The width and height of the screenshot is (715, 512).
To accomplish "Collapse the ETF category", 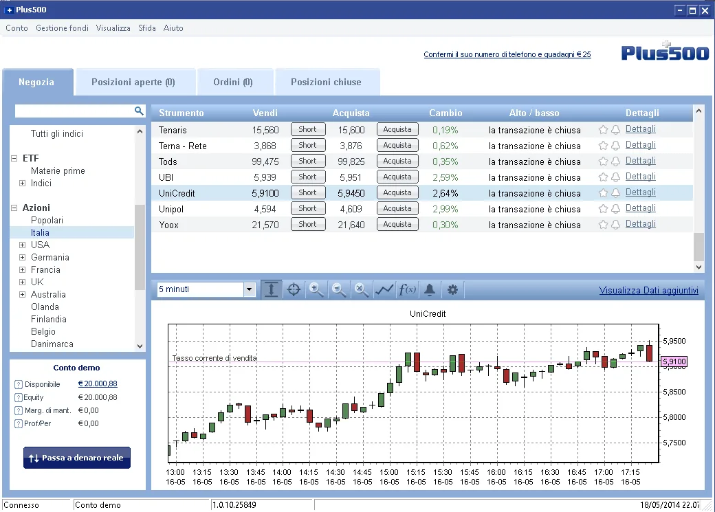I will pyautogui.click(x=14, y=158).
